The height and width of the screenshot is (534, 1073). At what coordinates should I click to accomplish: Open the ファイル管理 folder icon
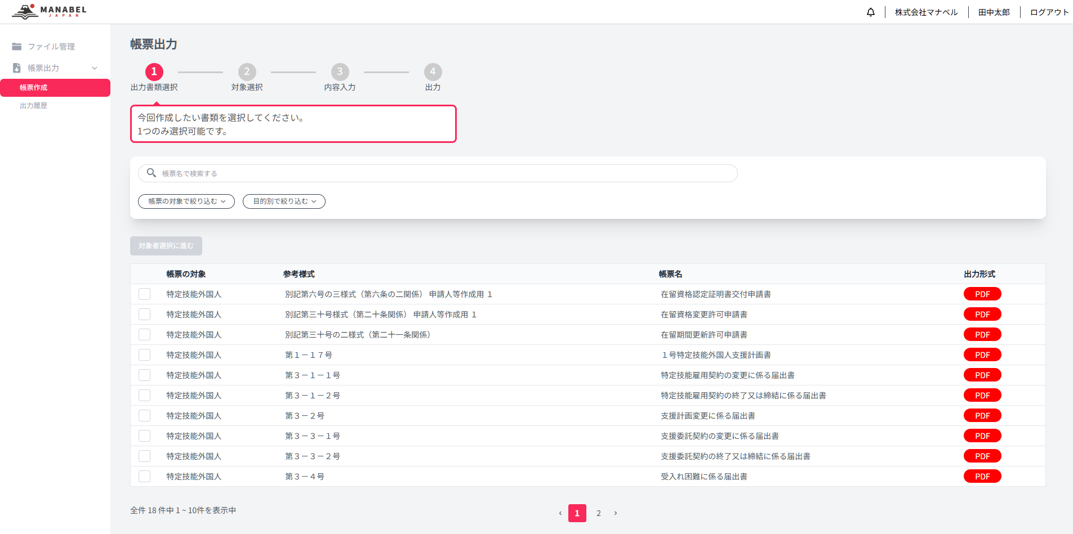pyautogui.click(x=16, y=46)
